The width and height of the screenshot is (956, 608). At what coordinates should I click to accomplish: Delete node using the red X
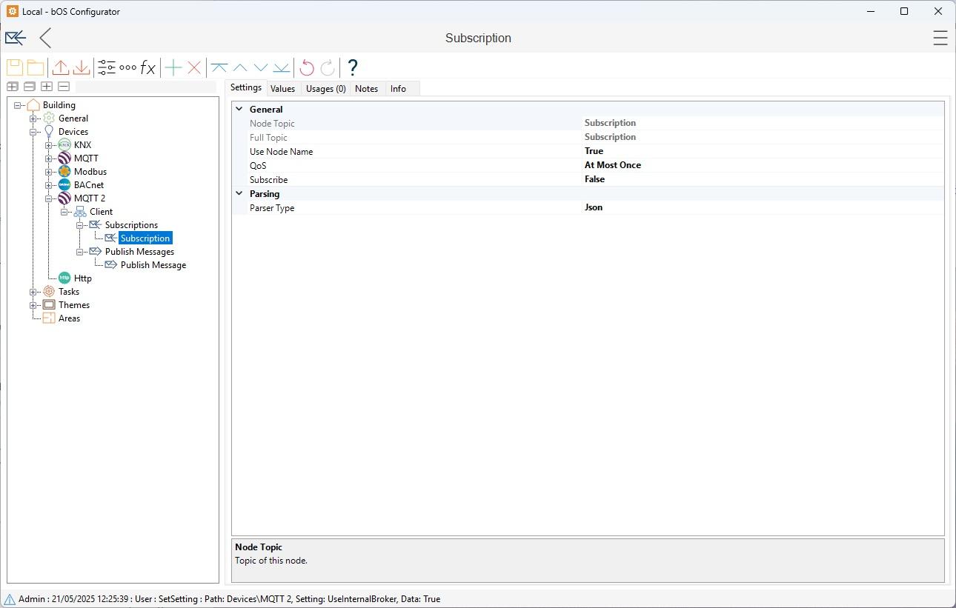(x=194, y=67)
